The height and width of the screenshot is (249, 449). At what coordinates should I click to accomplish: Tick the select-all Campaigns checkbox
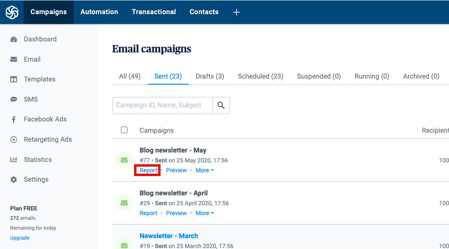(124, 130)
